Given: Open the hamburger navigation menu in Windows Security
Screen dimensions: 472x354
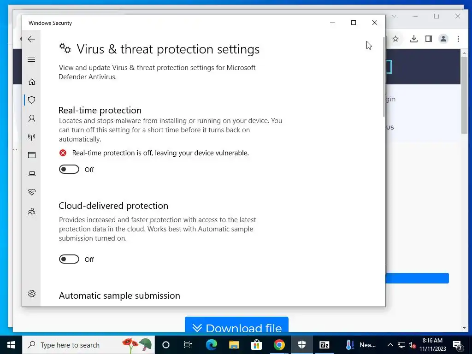Looking at the screenshot, I should (x=31, y=59).
